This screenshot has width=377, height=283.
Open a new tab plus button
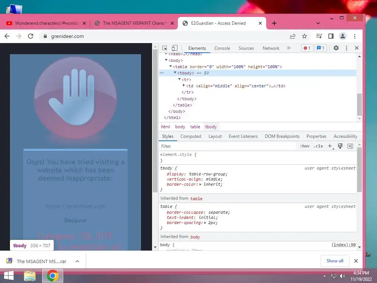[274, 23]
